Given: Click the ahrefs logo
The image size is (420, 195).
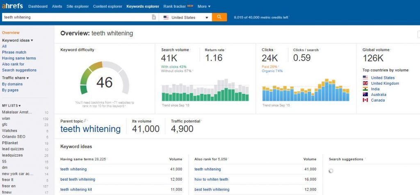Looking at the screenshot, I should point(12,6).
